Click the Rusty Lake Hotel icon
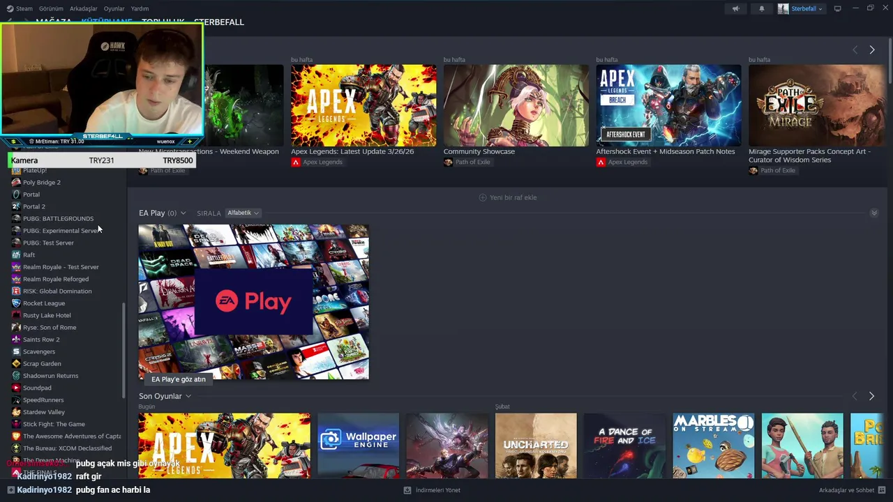 point(16,315)
